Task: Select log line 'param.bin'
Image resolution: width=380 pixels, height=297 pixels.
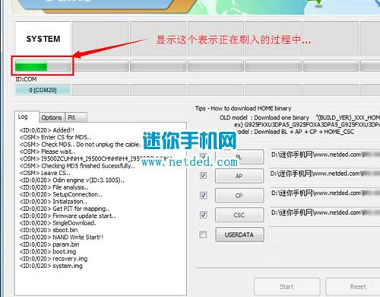Action: [x=49, y=244]
